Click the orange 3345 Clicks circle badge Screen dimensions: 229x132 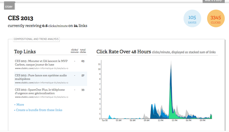pos(216,19)
